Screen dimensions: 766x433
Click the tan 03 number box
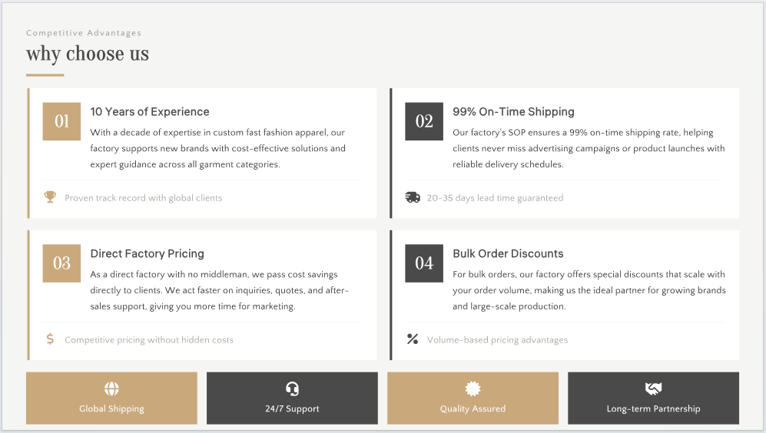point(61,263)
